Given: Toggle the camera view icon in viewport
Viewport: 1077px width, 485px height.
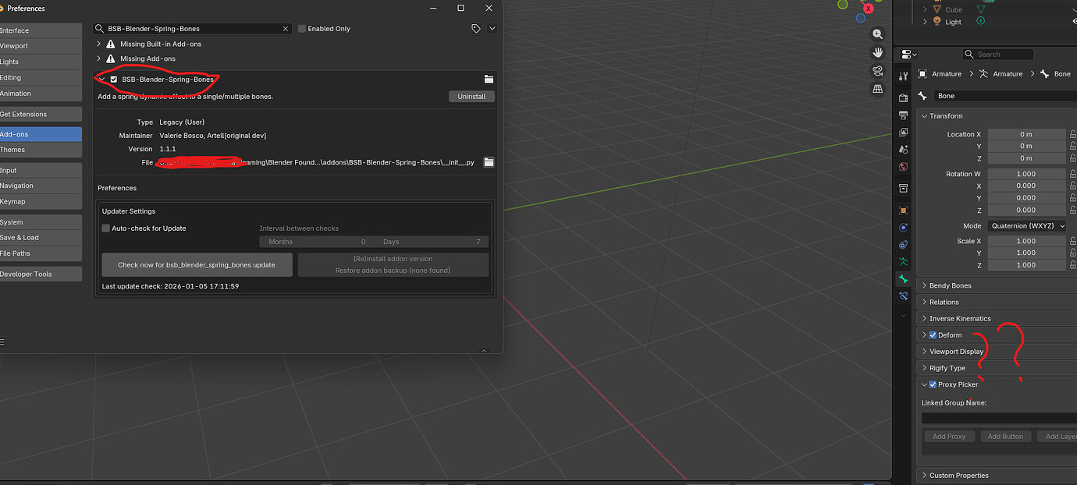Looking at the screenshot, I should click(x=877, y=70).
